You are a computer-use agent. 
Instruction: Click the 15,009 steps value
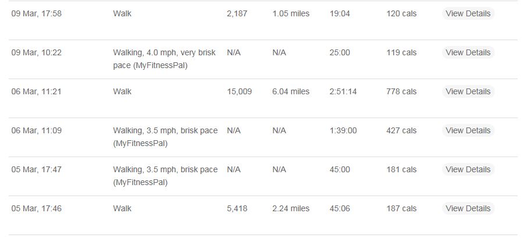point(239,92)
